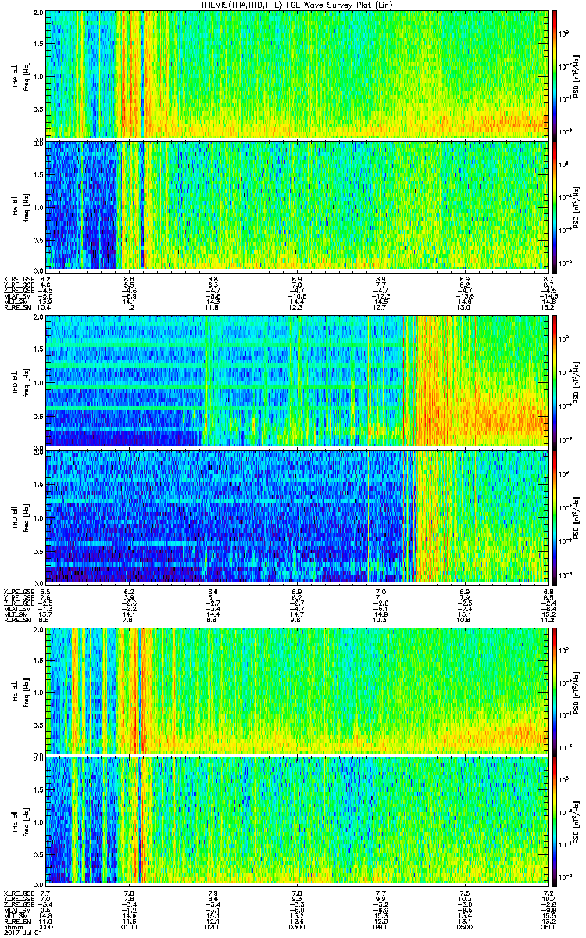
Task: Select the color bar beside THA B-perpendicular panel
Action: coord(555,75)
